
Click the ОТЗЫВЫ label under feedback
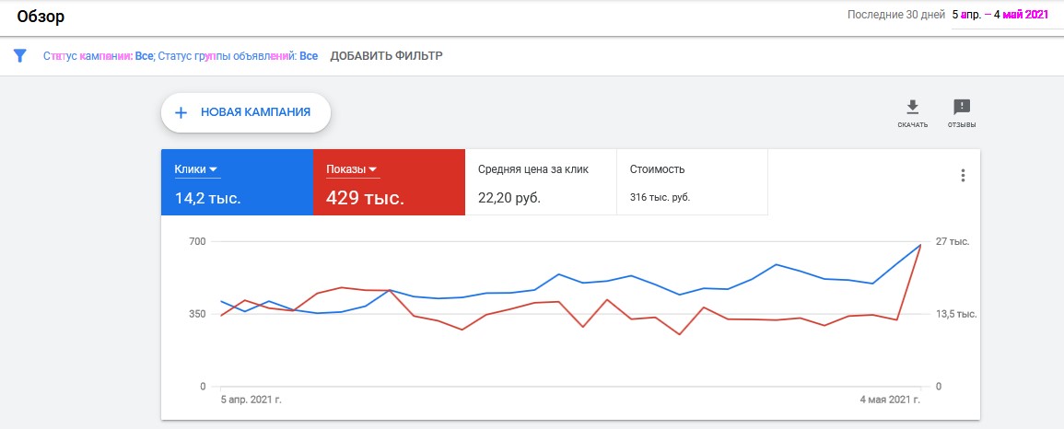[x=962, y=124]
